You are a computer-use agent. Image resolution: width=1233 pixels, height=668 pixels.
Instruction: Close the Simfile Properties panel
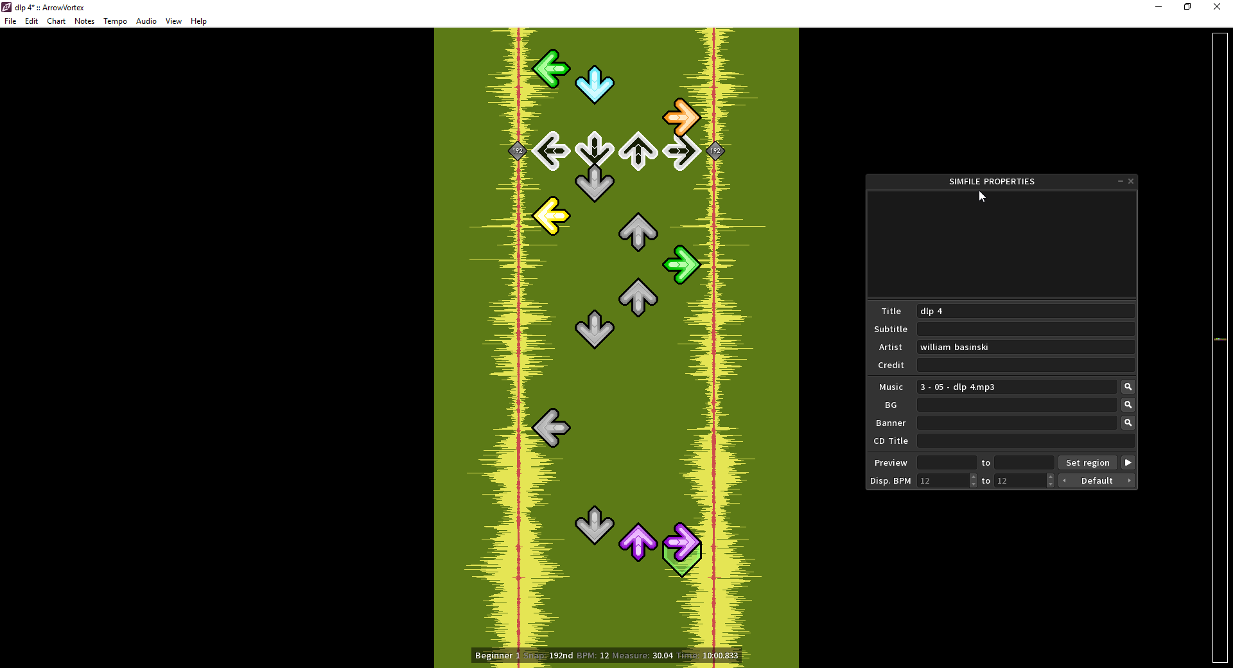(x=1131, y=181)
